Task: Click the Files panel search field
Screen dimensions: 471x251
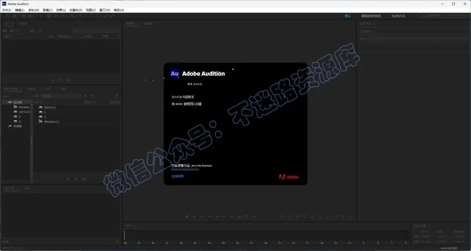Action: point(96,31)
